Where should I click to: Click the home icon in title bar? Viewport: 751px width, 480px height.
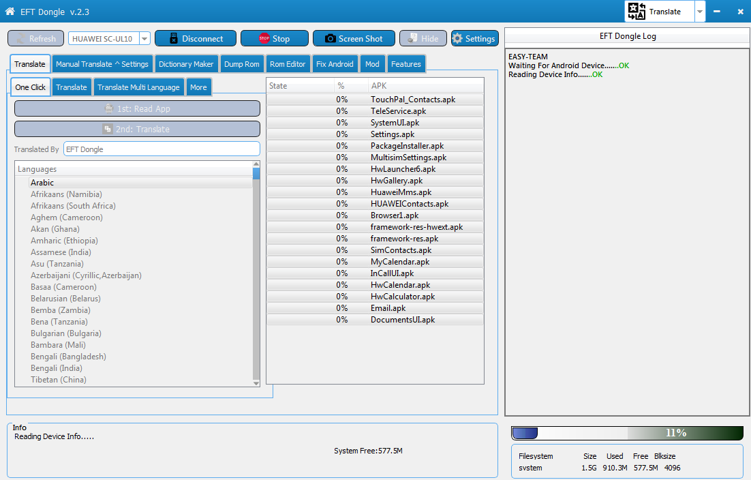click(x=10, y=12)
